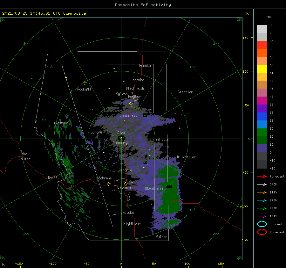Click the white cross marker south of Stettler
The width and height of the screenshot is (286, 268).
pos(180,128)
